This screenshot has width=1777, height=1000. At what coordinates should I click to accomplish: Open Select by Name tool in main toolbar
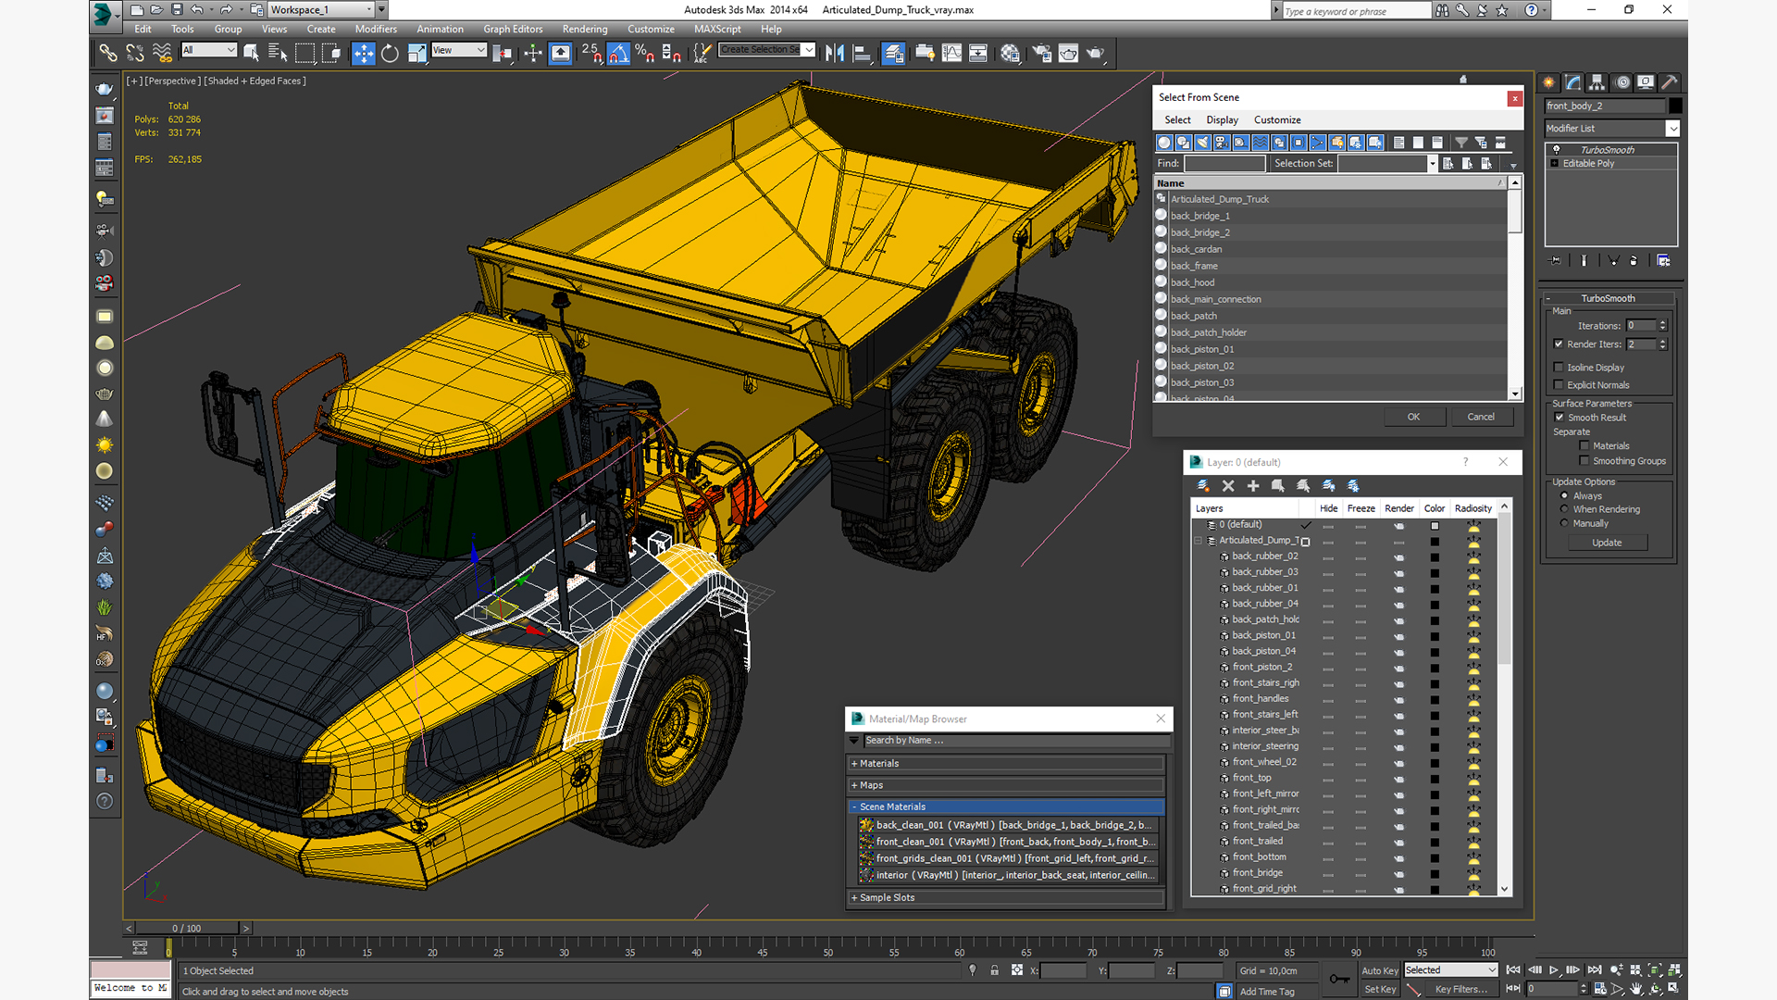point(277,53)
